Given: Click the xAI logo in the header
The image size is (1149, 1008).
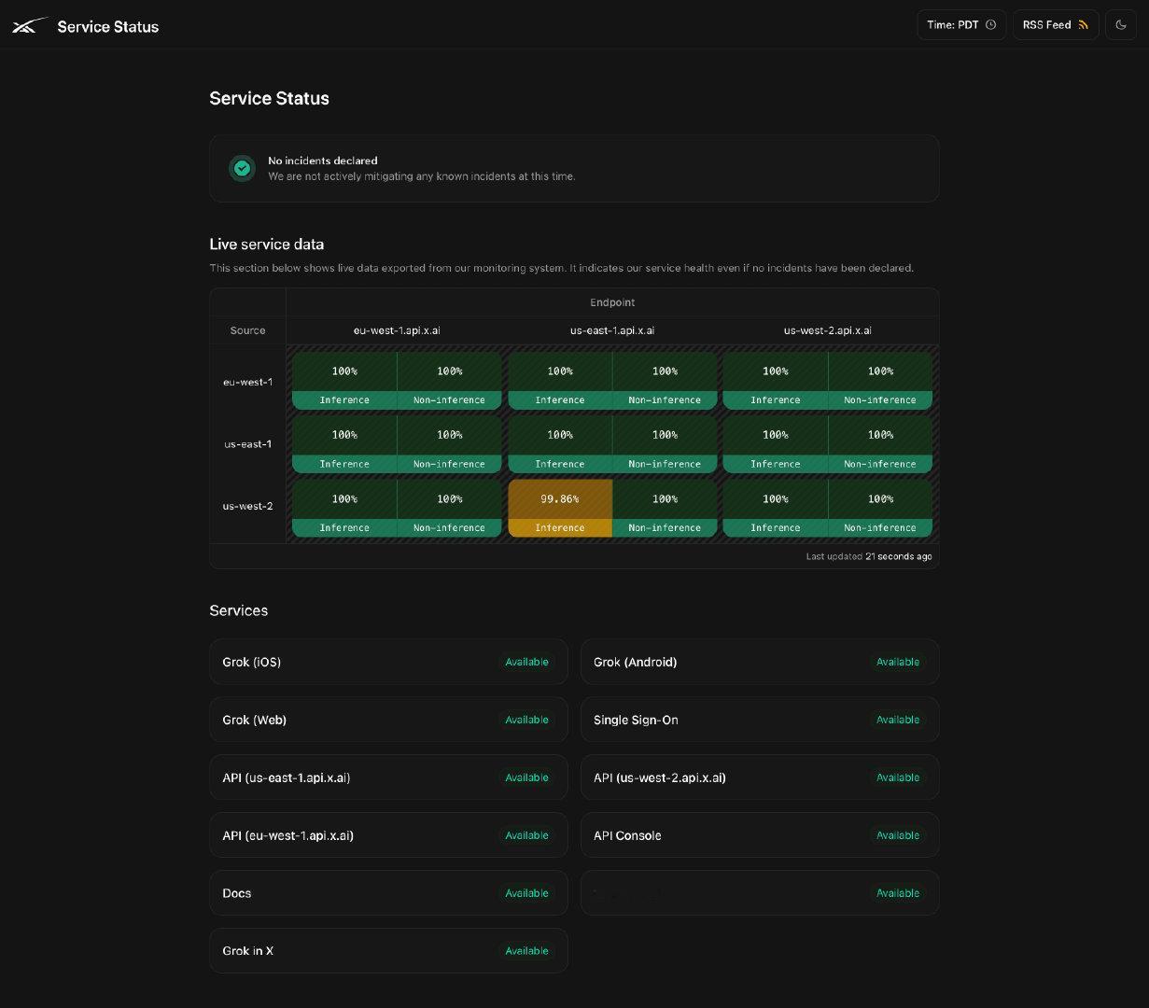Looking at the screenshot, I should click(x=30, y=26).
